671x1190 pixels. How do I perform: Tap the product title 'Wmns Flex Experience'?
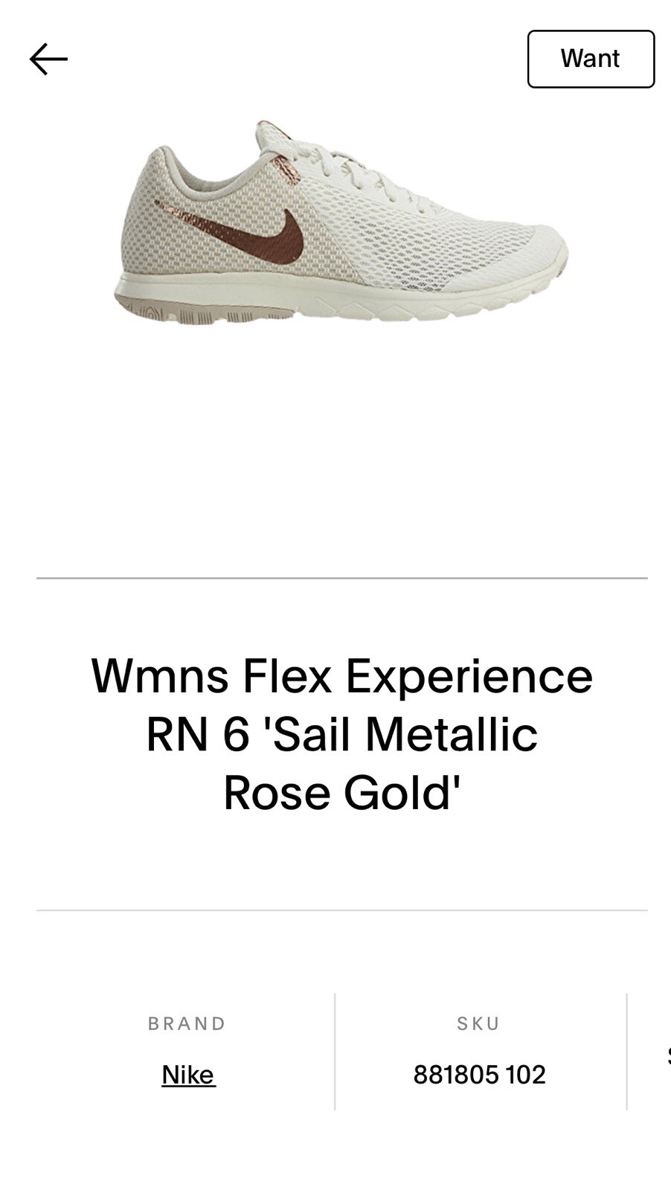click(341, 676)
